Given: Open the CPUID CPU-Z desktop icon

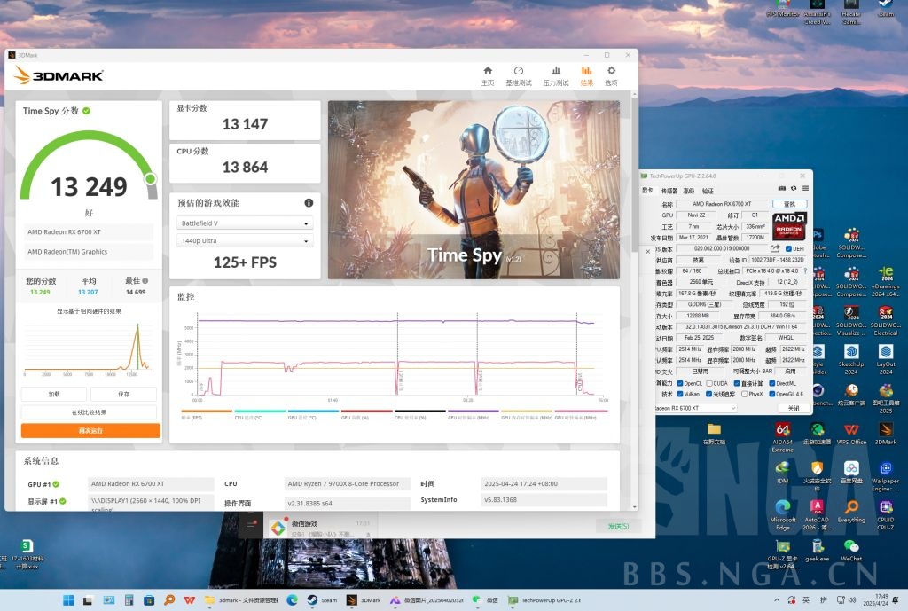Looking at the screenshot, I should (x=886, y=514).
